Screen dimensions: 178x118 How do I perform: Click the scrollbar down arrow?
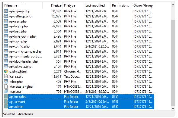173,108
